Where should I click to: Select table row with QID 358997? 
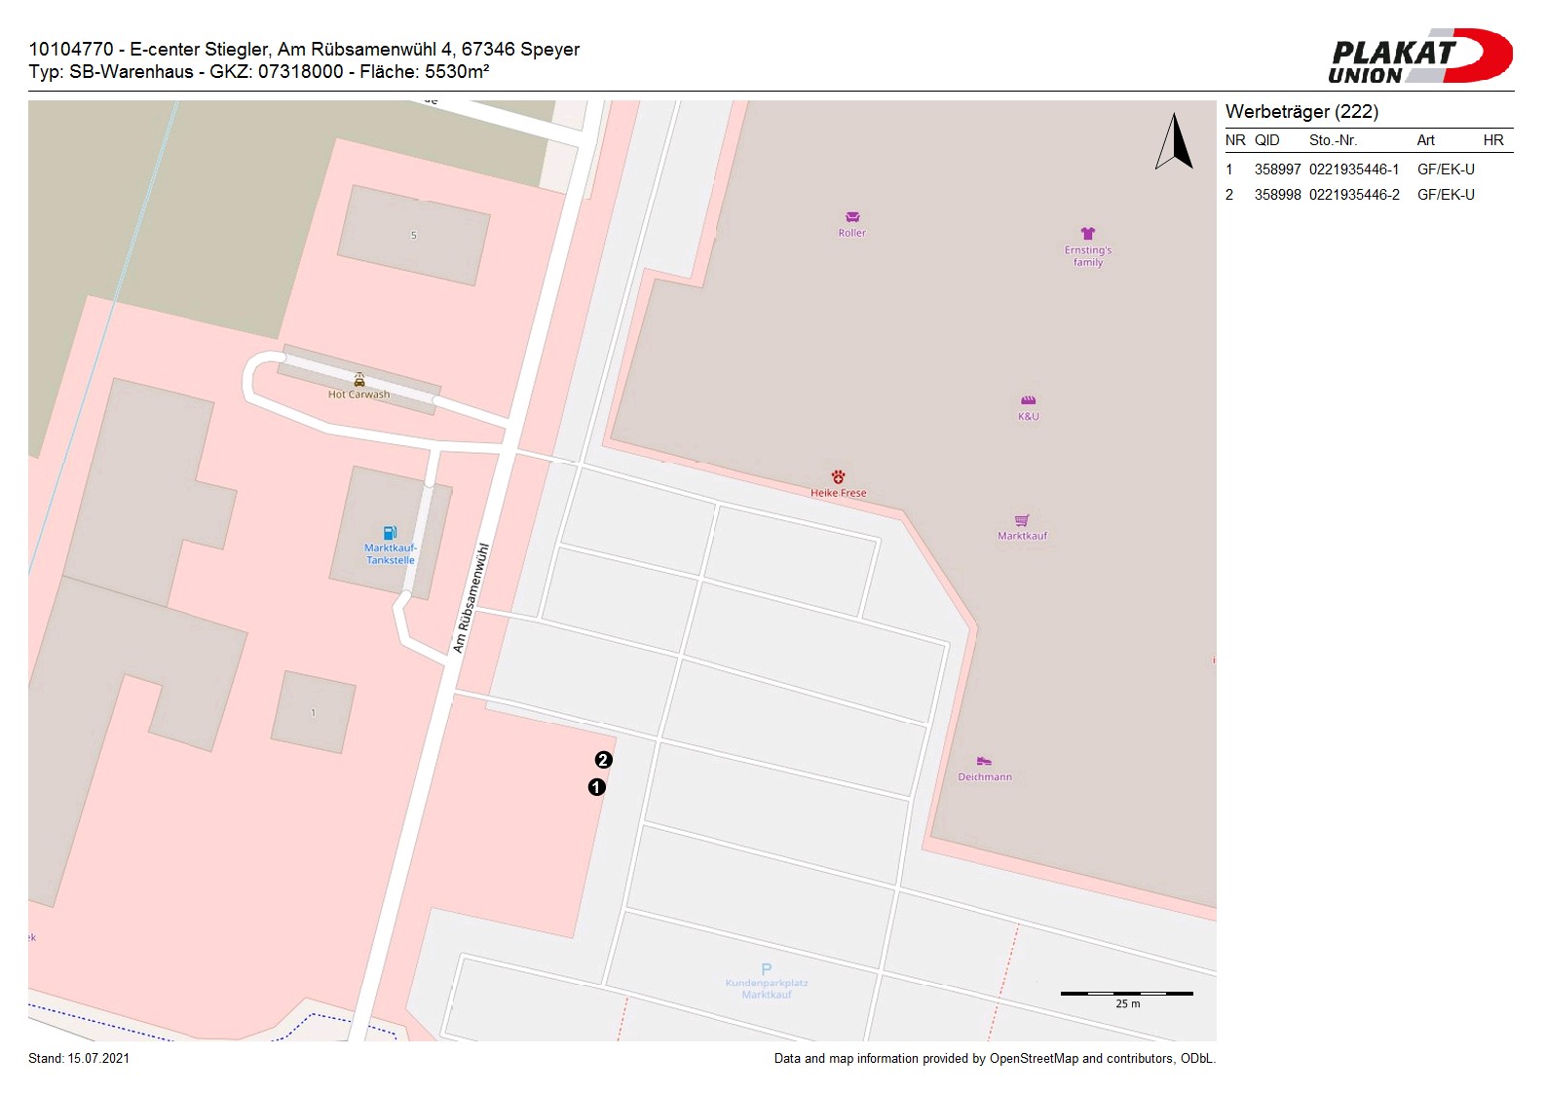pyautogui.click(x=1368, y=170)
